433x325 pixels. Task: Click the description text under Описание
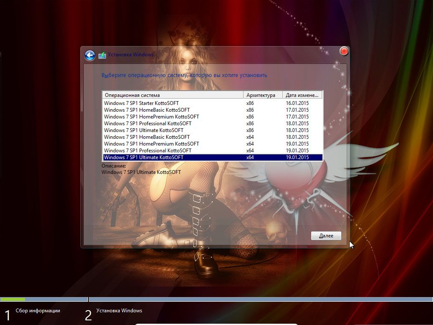tap(141, 172)
